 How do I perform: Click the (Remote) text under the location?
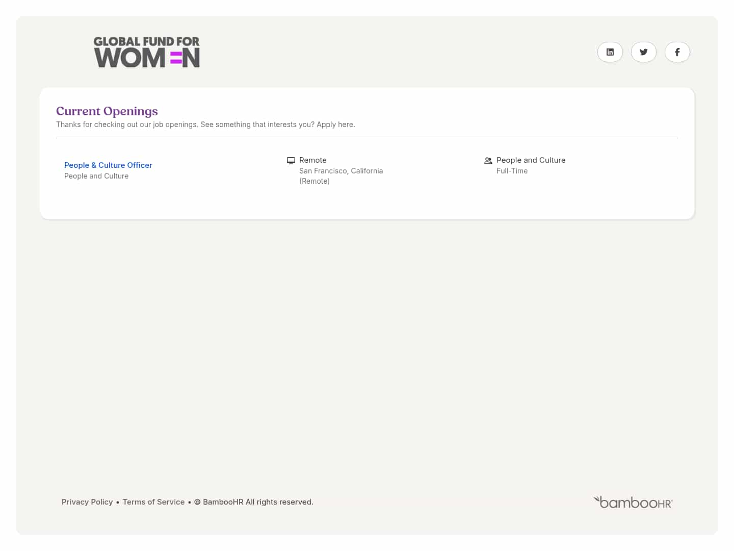point(314,181)
